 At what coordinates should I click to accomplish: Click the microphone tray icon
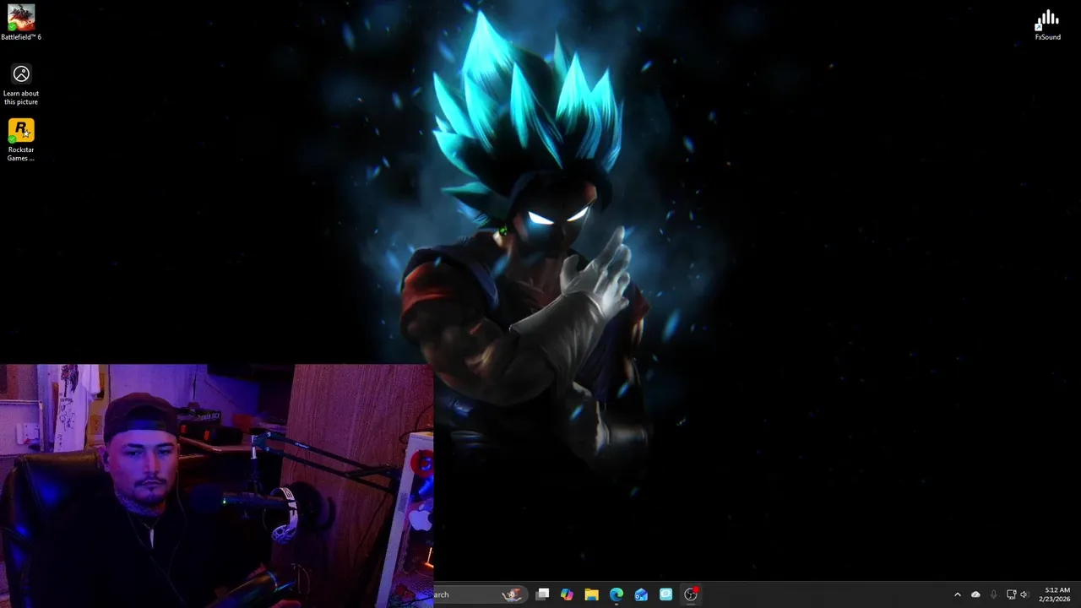pos(993,594)
